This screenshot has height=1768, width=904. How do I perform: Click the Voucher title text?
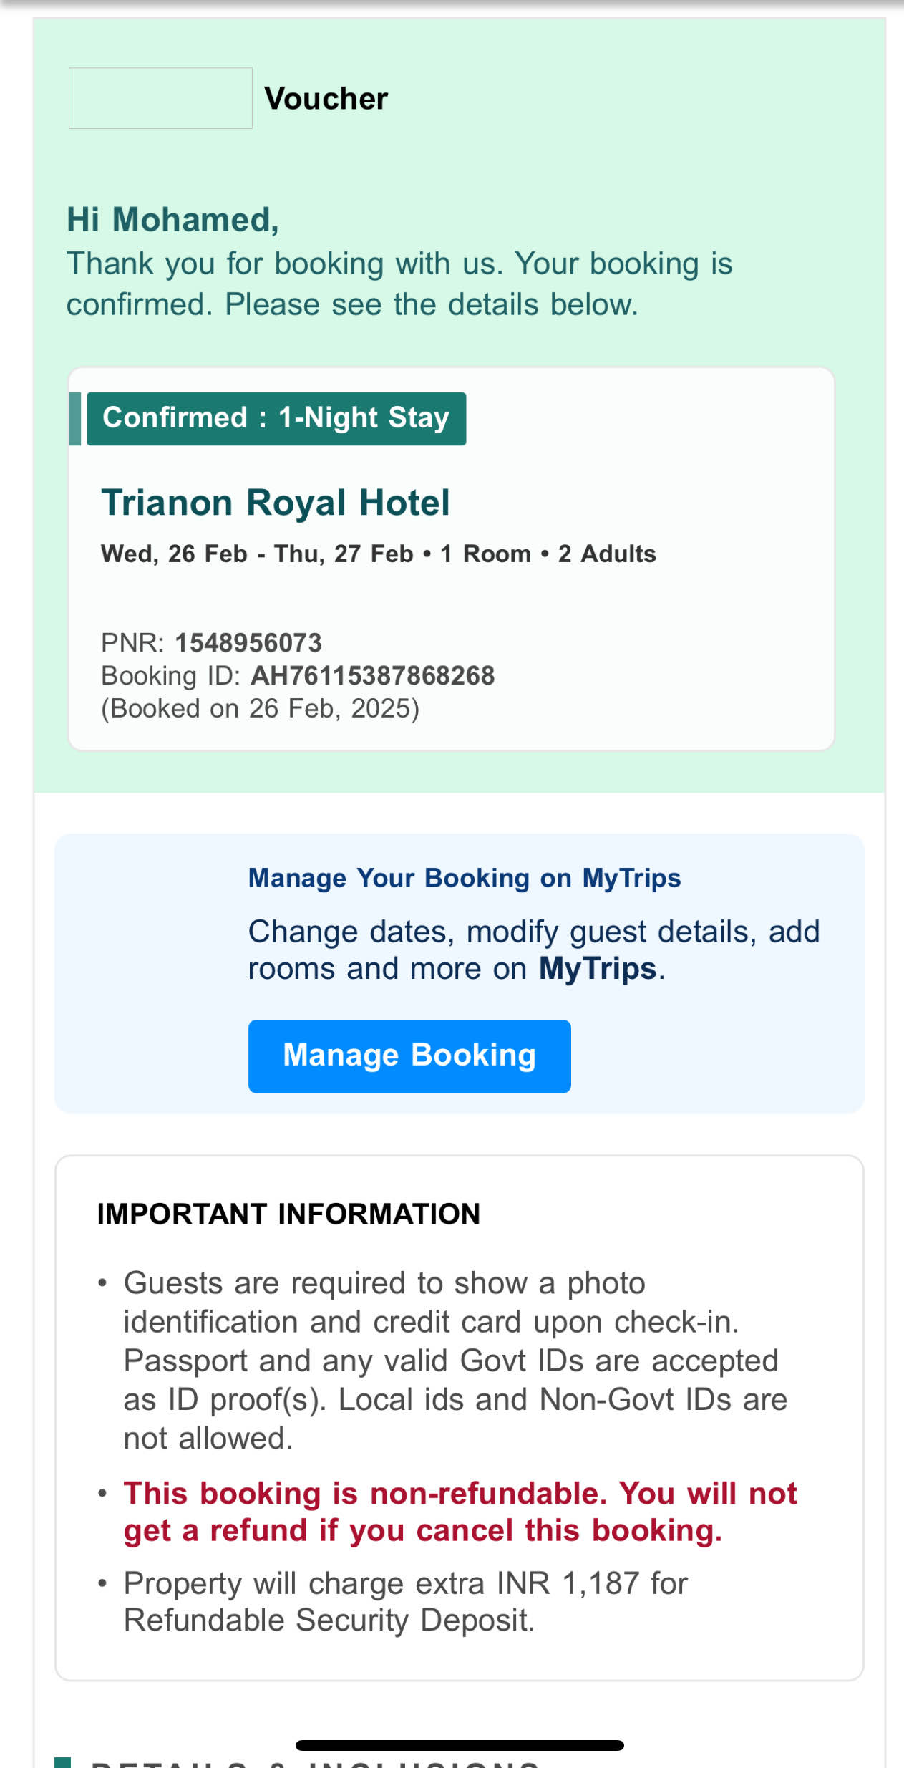point(326,99)
